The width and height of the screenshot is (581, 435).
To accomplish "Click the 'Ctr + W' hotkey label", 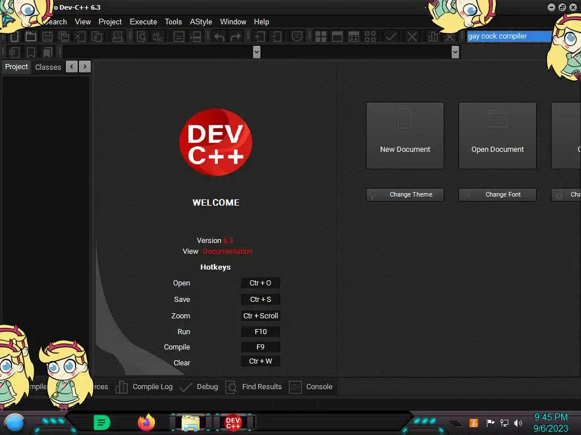I will [x=260, y=361].
